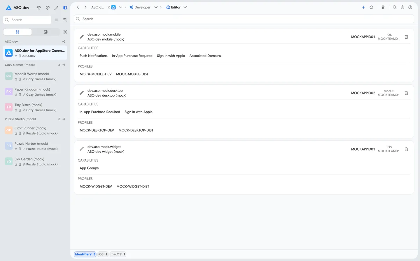
Task: Open Orbit Runner (mock) app
Action: 35,130
